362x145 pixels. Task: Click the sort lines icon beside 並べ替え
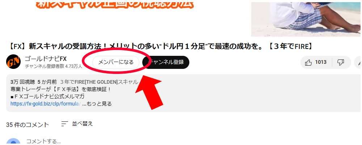coord(65,124)
